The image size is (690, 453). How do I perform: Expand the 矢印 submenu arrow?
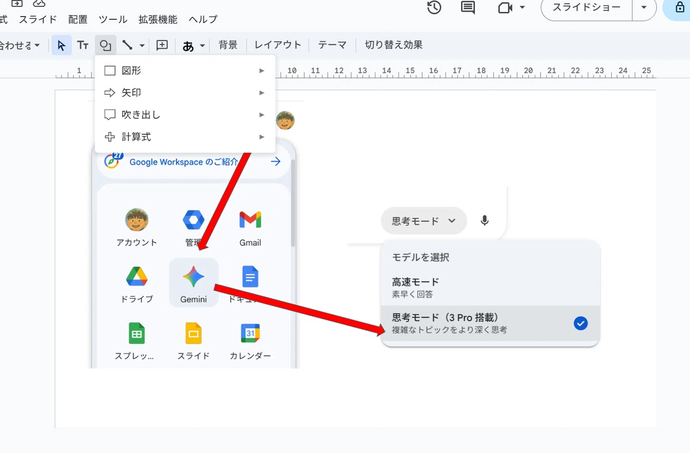[262, 92]
